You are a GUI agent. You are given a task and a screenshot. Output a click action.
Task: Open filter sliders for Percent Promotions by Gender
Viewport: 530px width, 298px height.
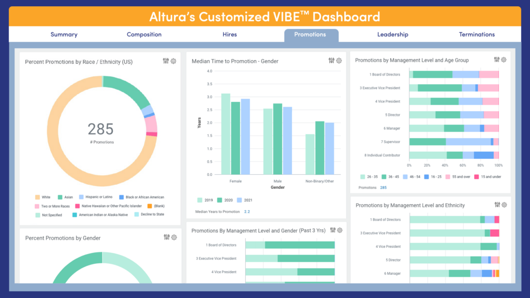[x=167, y=237]
